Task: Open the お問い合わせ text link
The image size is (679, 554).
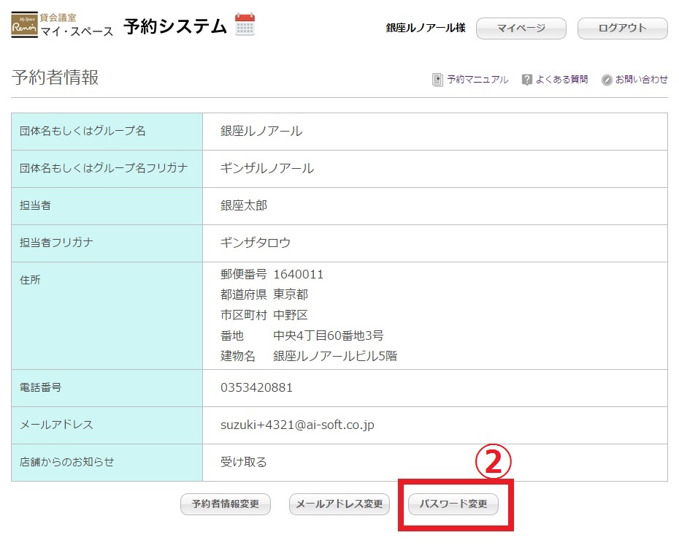Action: coord(641,80)
